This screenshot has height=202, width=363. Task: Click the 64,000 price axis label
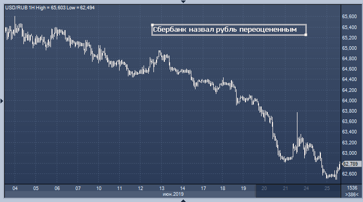click(x=349, y=101)
